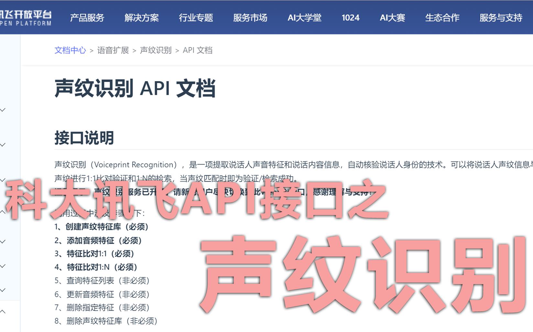Click the 讯飞开放平台 logo

pos(26,18)
